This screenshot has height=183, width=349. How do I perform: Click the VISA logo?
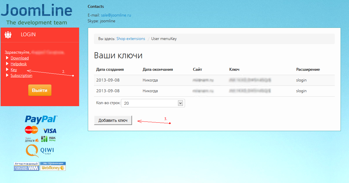tap(50, 131)
